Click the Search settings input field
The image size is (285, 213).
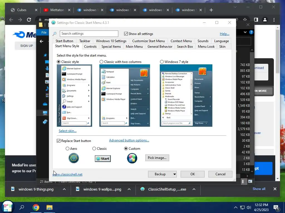tap(89, 34)
